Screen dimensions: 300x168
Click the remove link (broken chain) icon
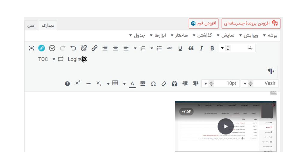(84, 48)
